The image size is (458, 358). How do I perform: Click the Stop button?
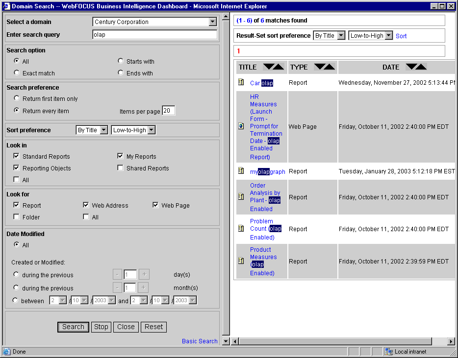(101, 327)
